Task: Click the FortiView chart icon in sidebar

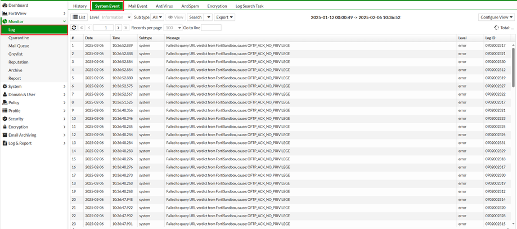Action: tap(5, 14)
